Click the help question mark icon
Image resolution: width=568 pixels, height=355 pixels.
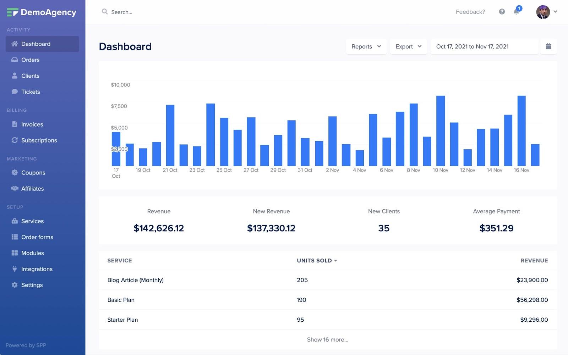502,12
